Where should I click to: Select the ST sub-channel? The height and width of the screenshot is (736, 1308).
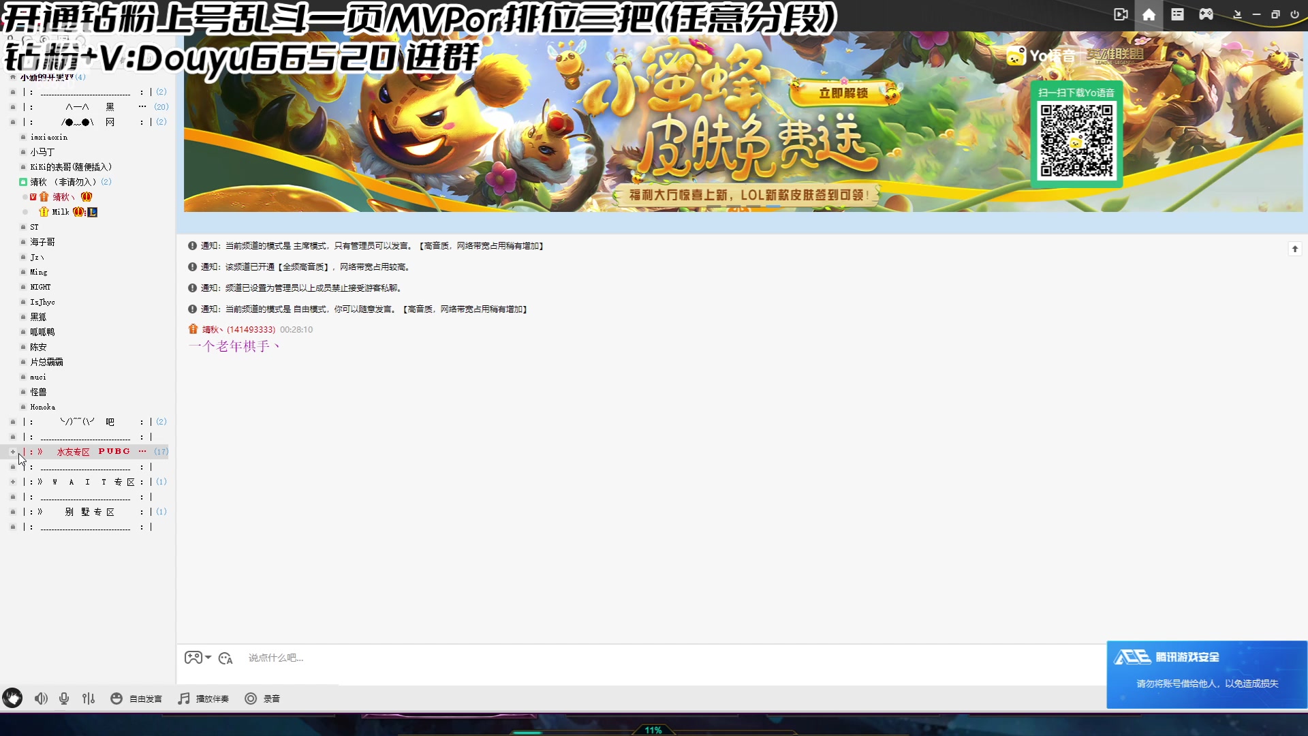(x=34, y=227)
